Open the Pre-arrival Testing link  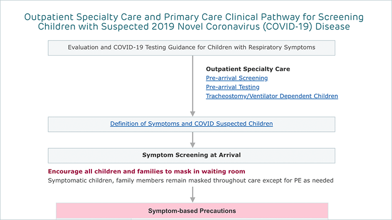tap(233, 87)
